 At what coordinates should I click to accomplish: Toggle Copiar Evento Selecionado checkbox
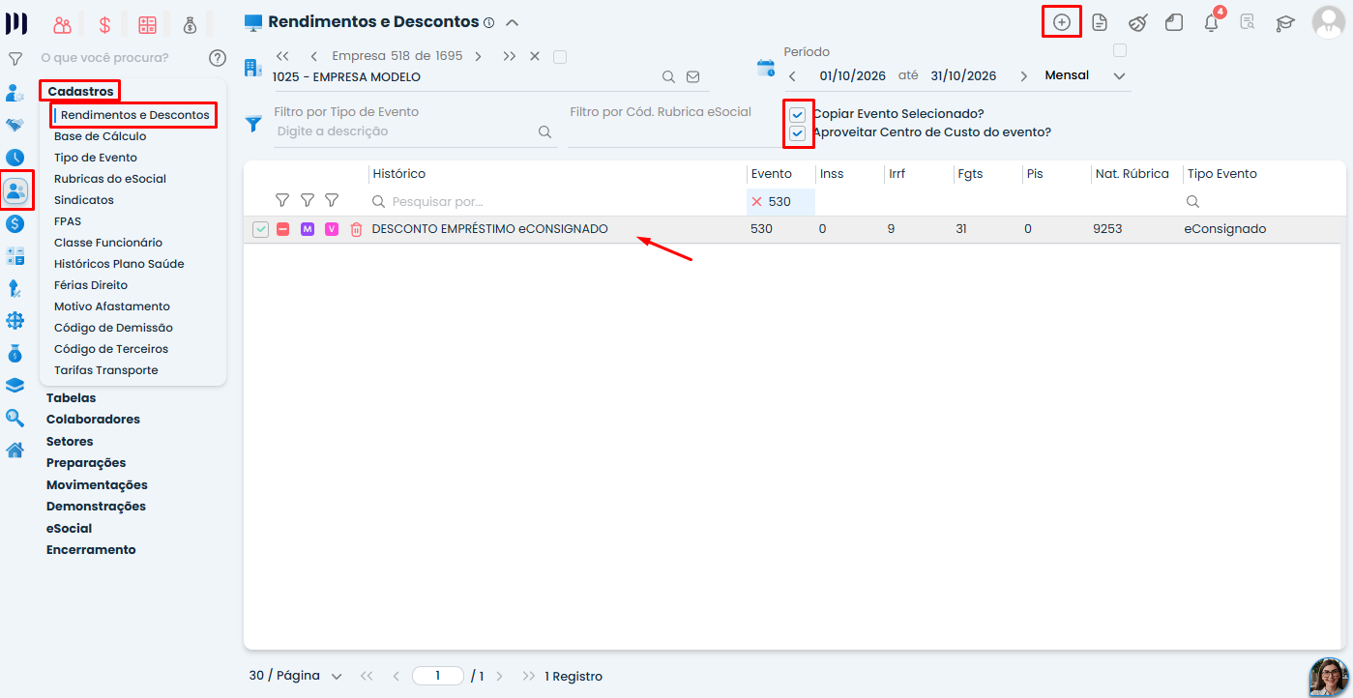tap(798, 114)
